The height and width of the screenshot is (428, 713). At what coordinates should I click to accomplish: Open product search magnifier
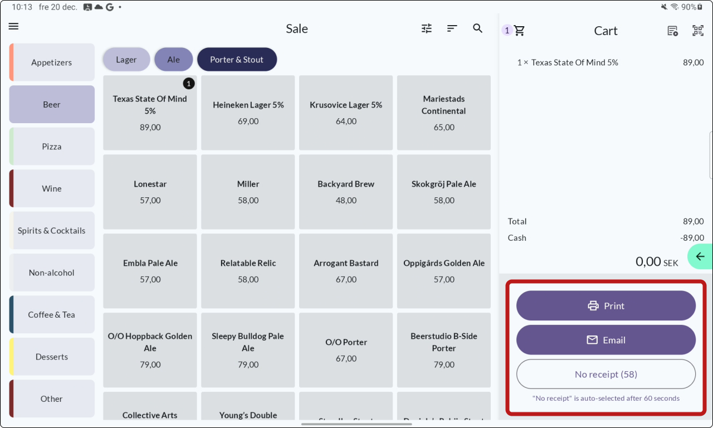pos(478,28)
